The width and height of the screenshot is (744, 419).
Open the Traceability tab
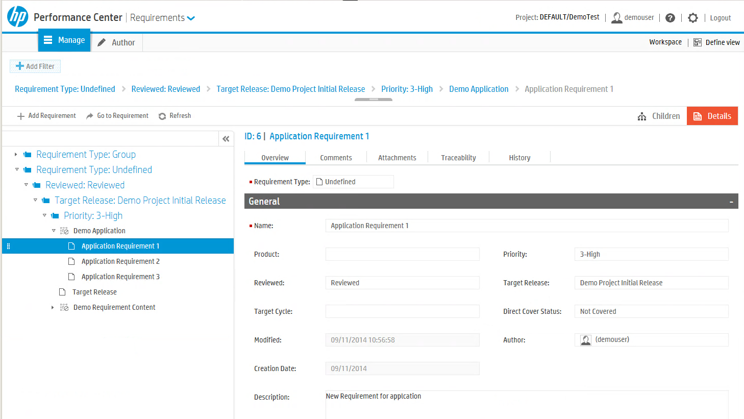coord(459,158)
